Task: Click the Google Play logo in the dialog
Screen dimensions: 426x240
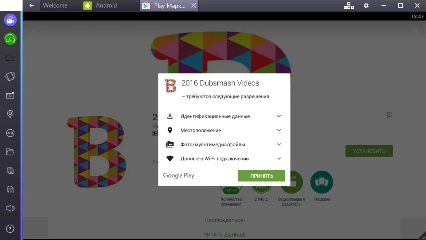Action: 179,176
